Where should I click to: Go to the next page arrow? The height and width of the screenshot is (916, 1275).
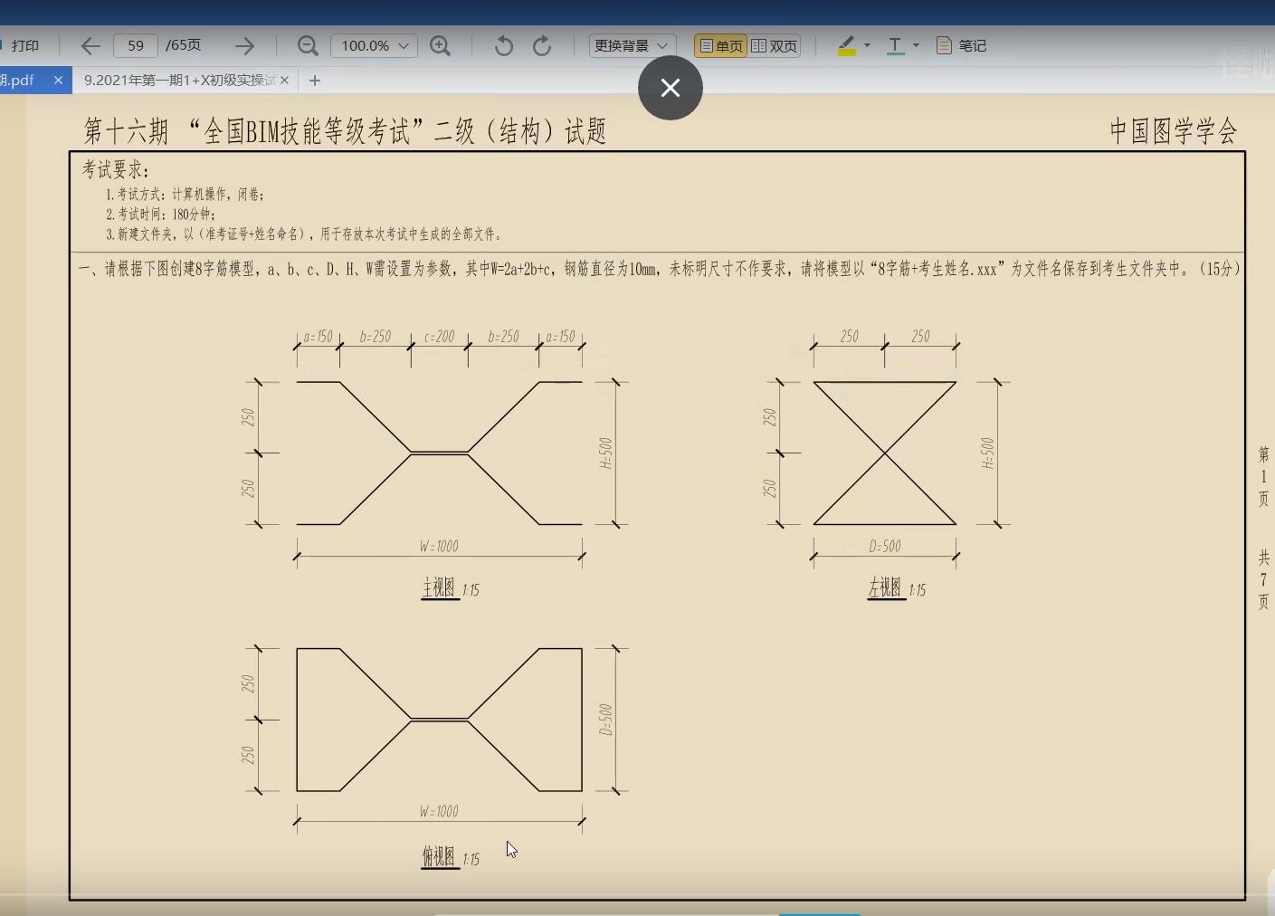coord(244,46)
